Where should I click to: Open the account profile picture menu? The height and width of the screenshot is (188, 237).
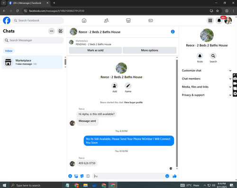pos(228,20)
